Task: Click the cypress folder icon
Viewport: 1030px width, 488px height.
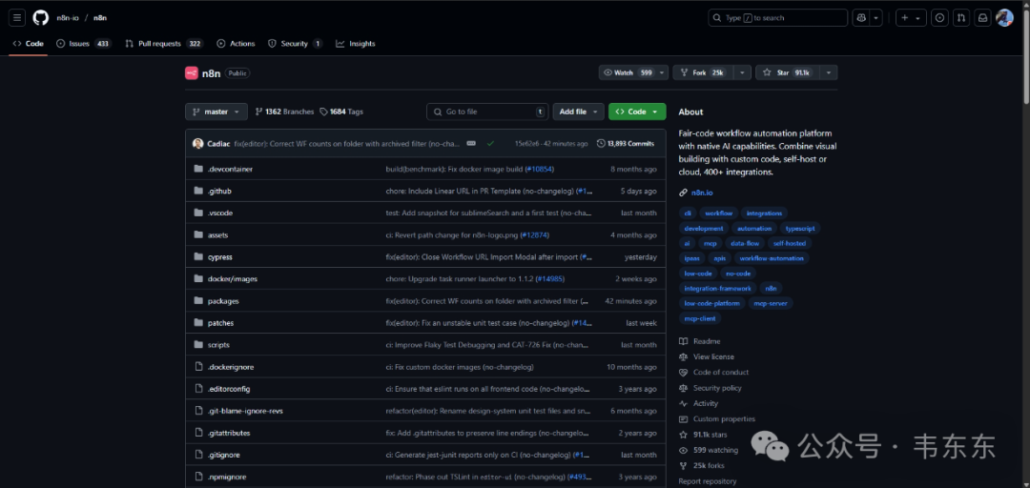Action: click(198, 256)
